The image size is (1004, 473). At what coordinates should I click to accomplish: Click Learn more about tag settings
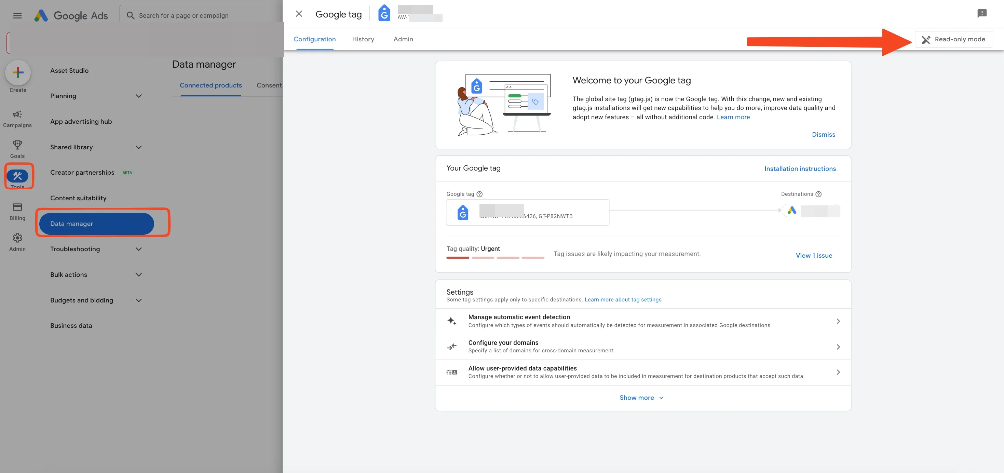point(623,299)
